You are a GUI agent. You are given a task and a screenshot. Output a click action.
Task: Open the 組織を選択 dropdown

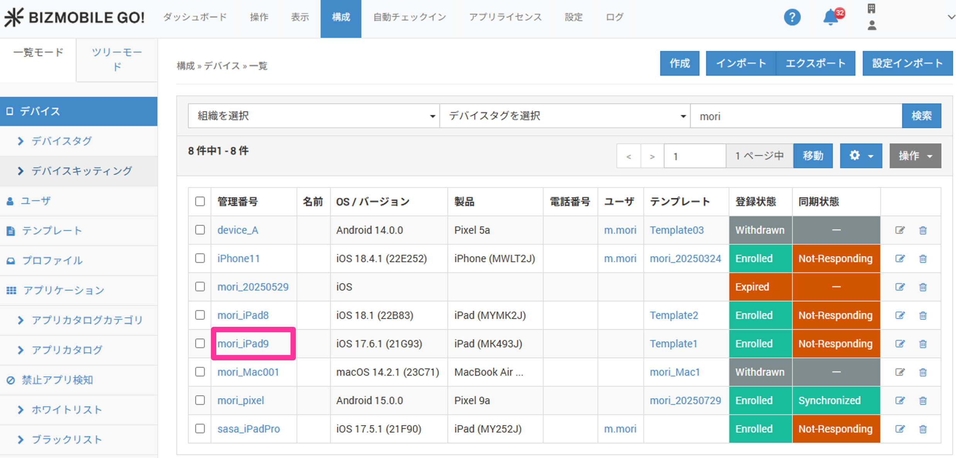click(314, 116)
